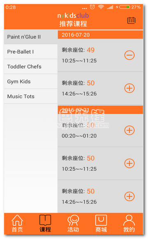This screenshot has width=148, height=239.
Task: Open the 活动 activities tab
Action: [x=73, y=223]
